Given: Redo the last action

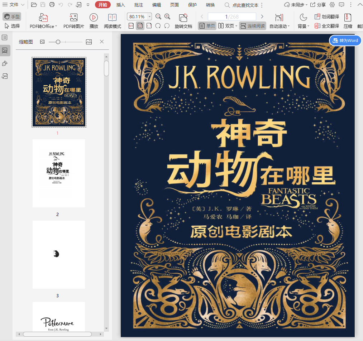Looking at the screenshot, I should click(x=70, y=5).
